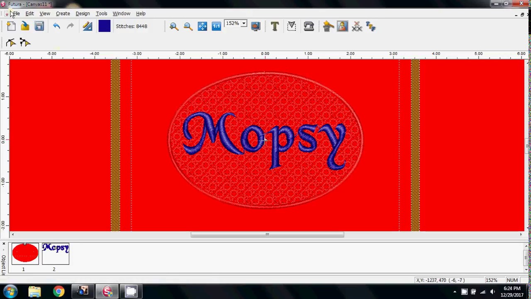Close the Object List panel
This screenshot has height=299, width=531.
4,244
